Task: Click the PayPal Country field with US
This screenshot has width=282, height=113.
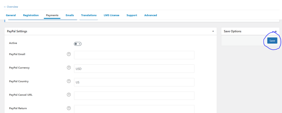Action: [134, 82]
